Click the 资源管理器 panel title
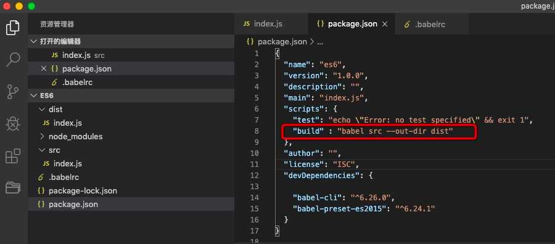 click(x=57, y=25)
